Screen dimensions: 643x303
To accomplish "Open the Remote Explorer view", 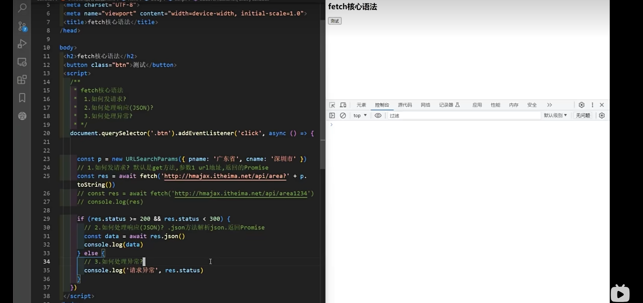I will tap(22, 62).
